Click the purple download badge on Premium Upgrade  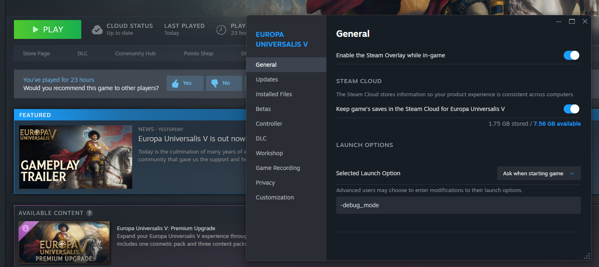click(x=25, y=228)
